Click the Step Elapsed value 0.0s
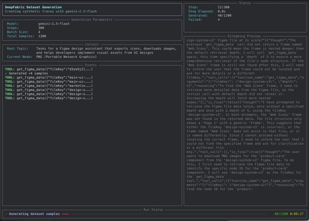Screen dimensions: 309x221 pyautogui.click(x=222, y=11)
